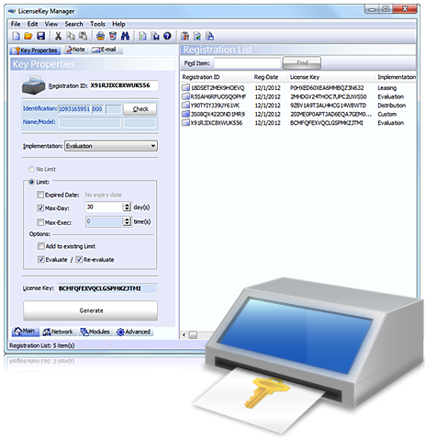This screenshot has height=439, width=426.
Task: Click the Find Item input field
Action: coord(248,63)
